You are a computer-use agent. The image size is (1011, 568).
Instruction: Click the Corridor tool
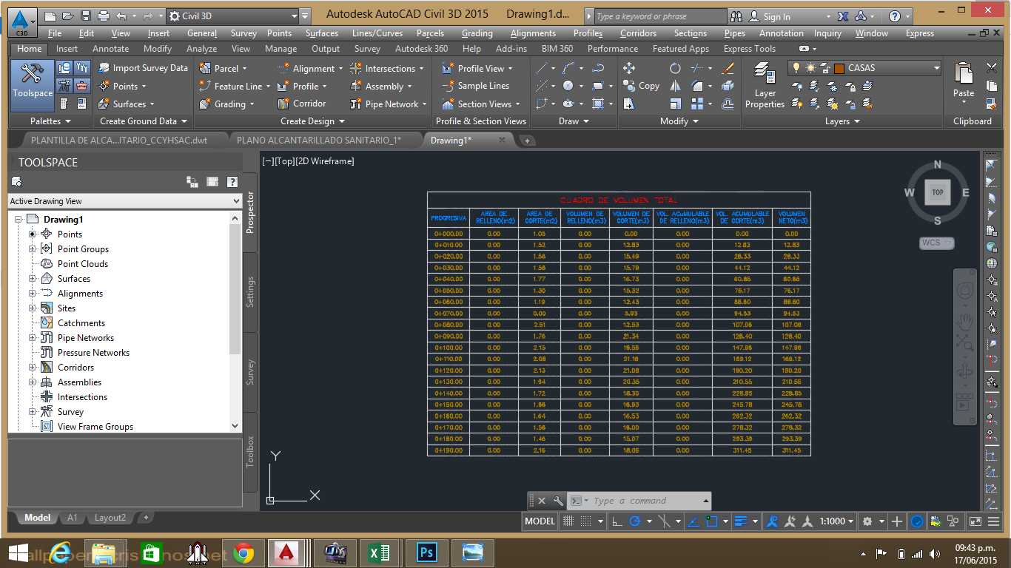(x=302, y=104)
